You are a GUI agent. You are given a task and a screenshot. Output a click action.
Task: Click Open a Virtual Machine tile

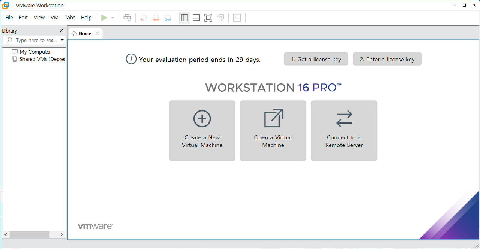click(x=273, y=131)
